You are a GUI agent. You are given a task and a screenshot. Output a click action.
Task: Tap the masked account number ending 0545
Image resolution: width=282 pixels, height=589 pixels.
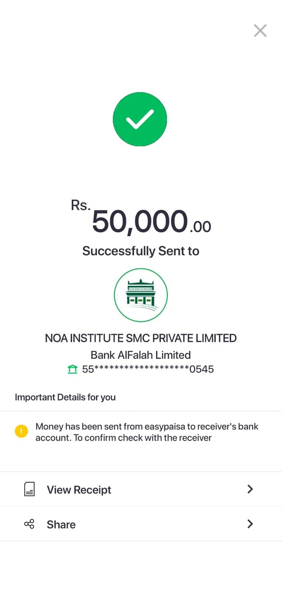148,369
